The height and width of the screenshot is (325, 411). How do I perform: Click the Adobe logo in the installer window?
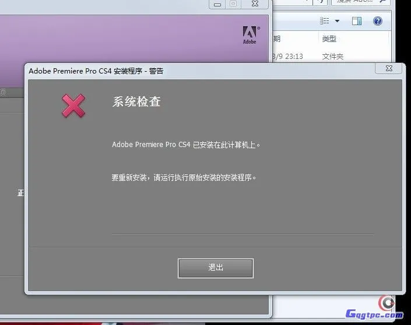(250, 35)
